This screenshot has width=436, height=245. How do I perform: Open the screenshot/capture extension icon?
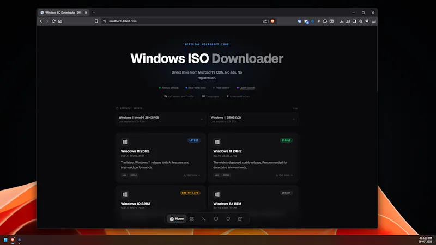tap(331, 21)
